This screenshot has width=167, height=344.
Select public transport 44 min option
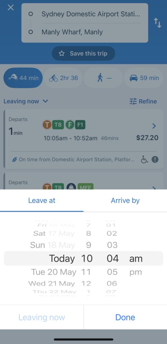23,78
